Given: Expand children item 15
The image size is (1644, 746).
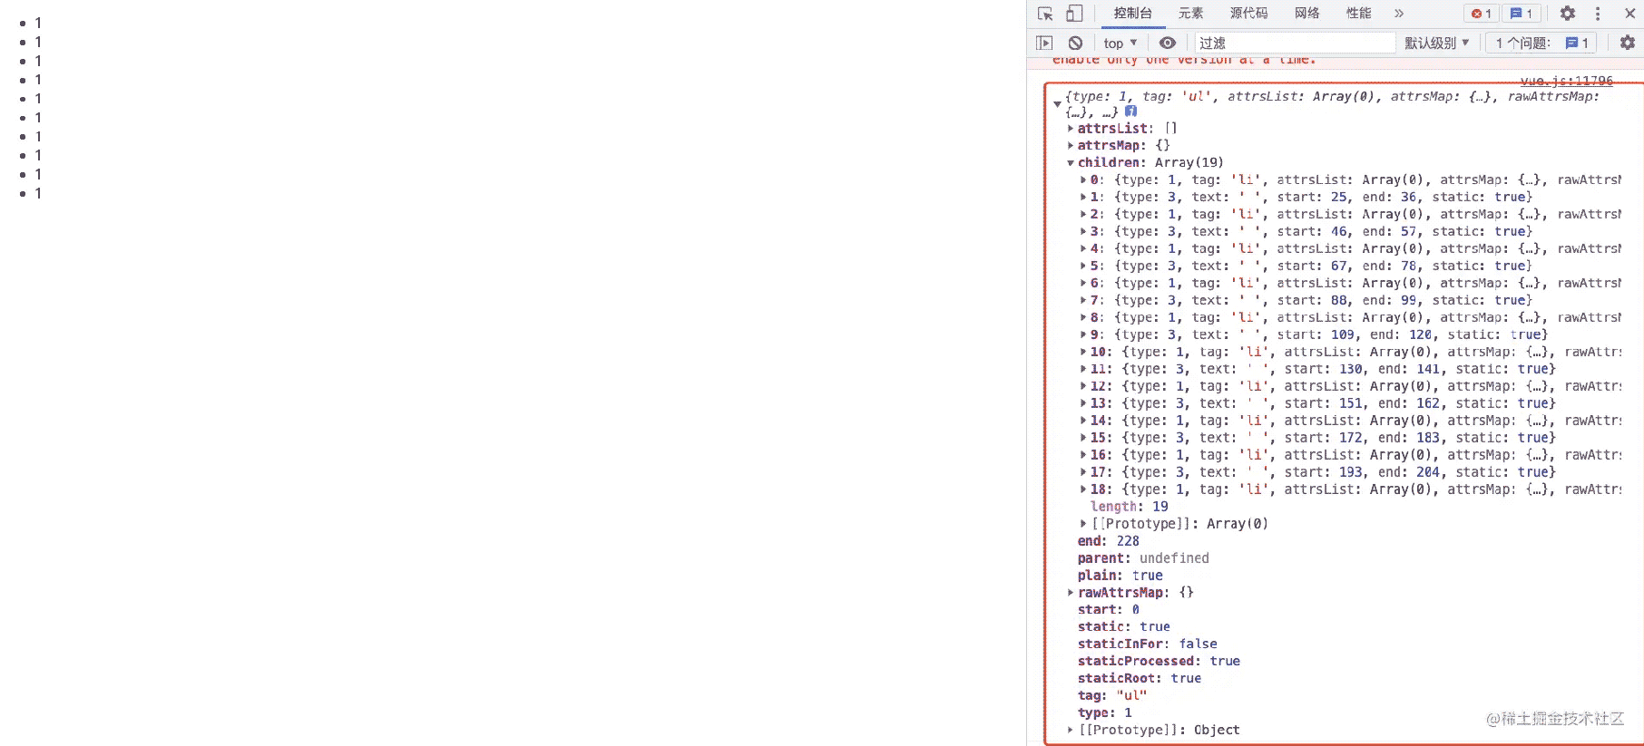Looking at the screenshot, I should (1083, 439).
